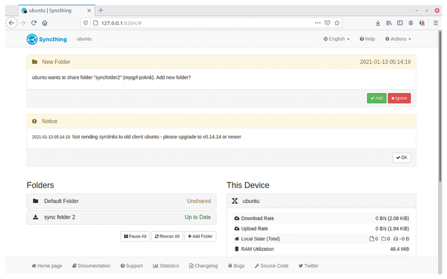Click the Add Folder button
The width and height of the screenshot is (447, 279).
pos(200,237)
